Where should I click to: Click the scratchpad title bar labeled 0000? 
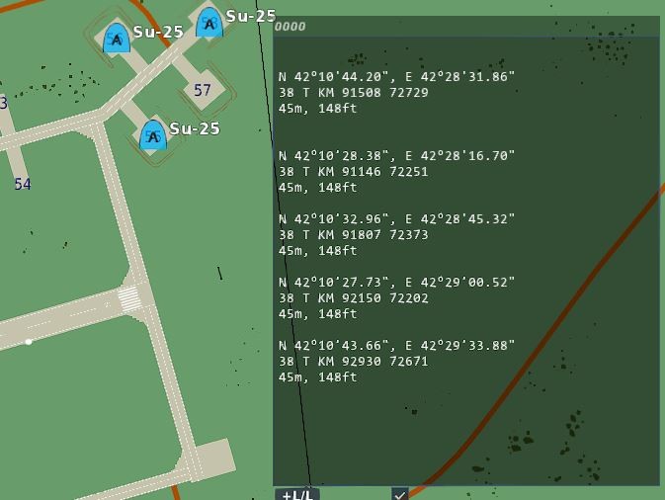[466, 27]
